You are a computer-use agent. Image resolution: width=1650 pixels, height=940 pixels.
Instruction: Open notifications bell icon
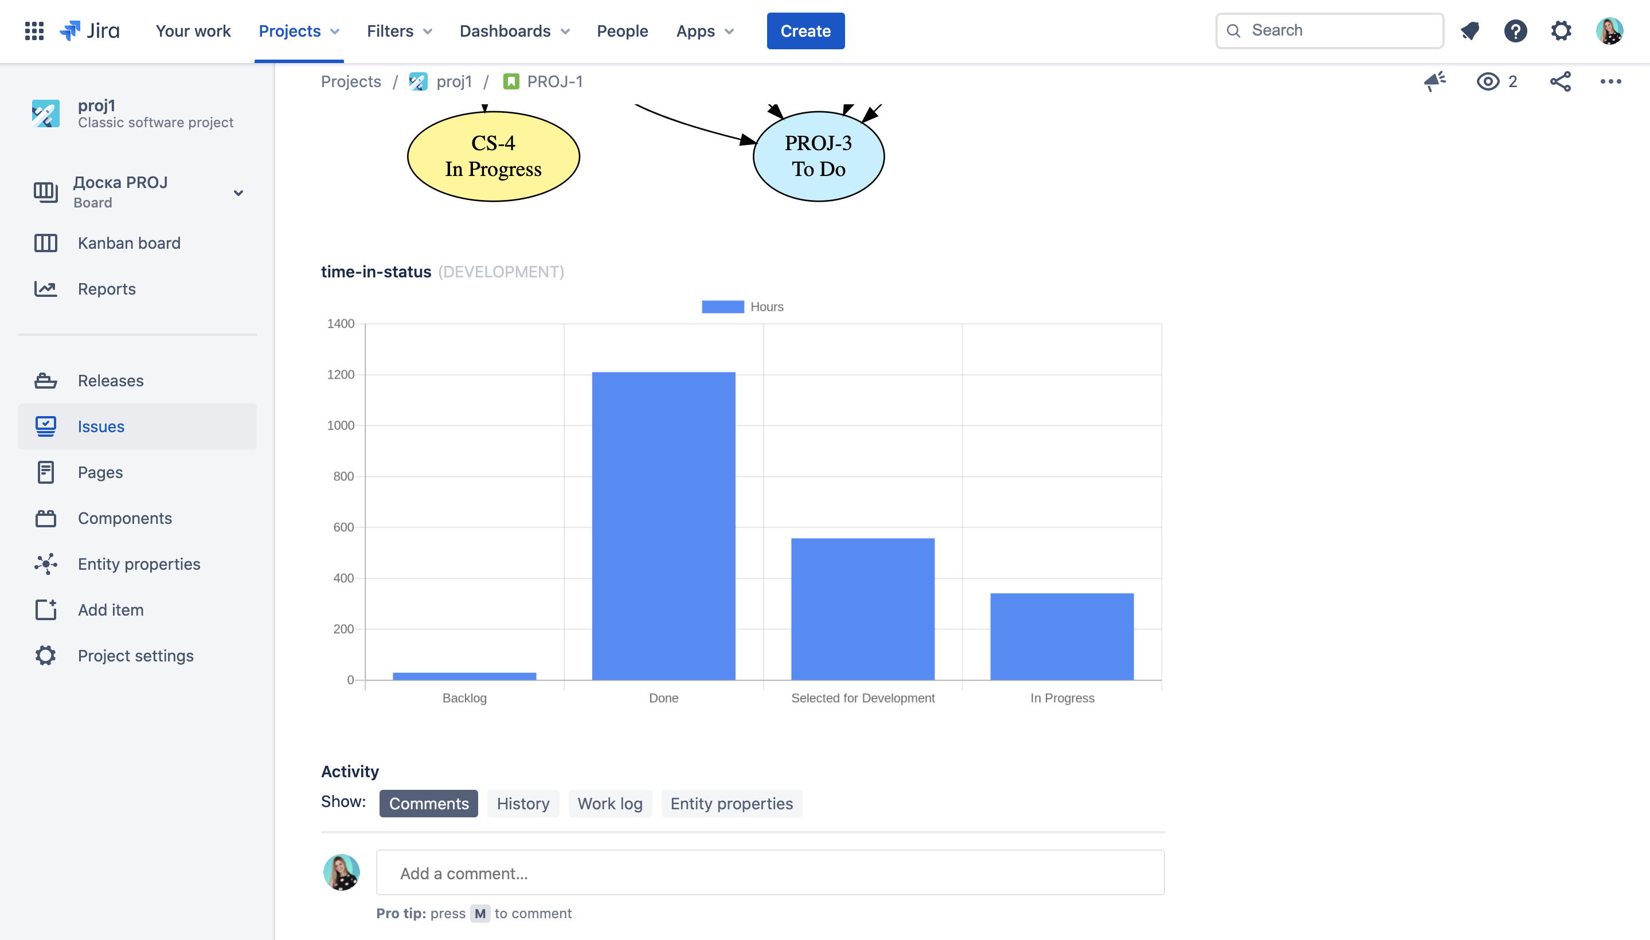coord(1470,30)
